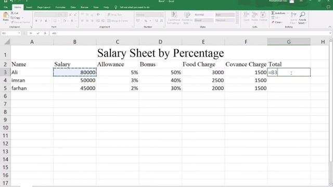Collapse the ribbon with the chevron

(330, 27)
